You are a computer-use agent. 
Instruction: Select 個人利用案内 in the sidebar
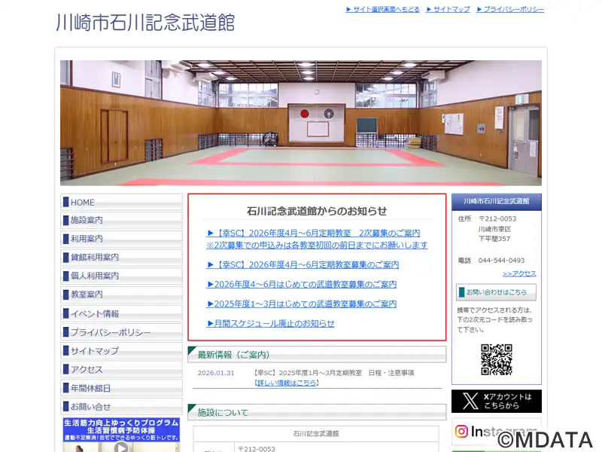pyautogui.click(x=121, y=276)
